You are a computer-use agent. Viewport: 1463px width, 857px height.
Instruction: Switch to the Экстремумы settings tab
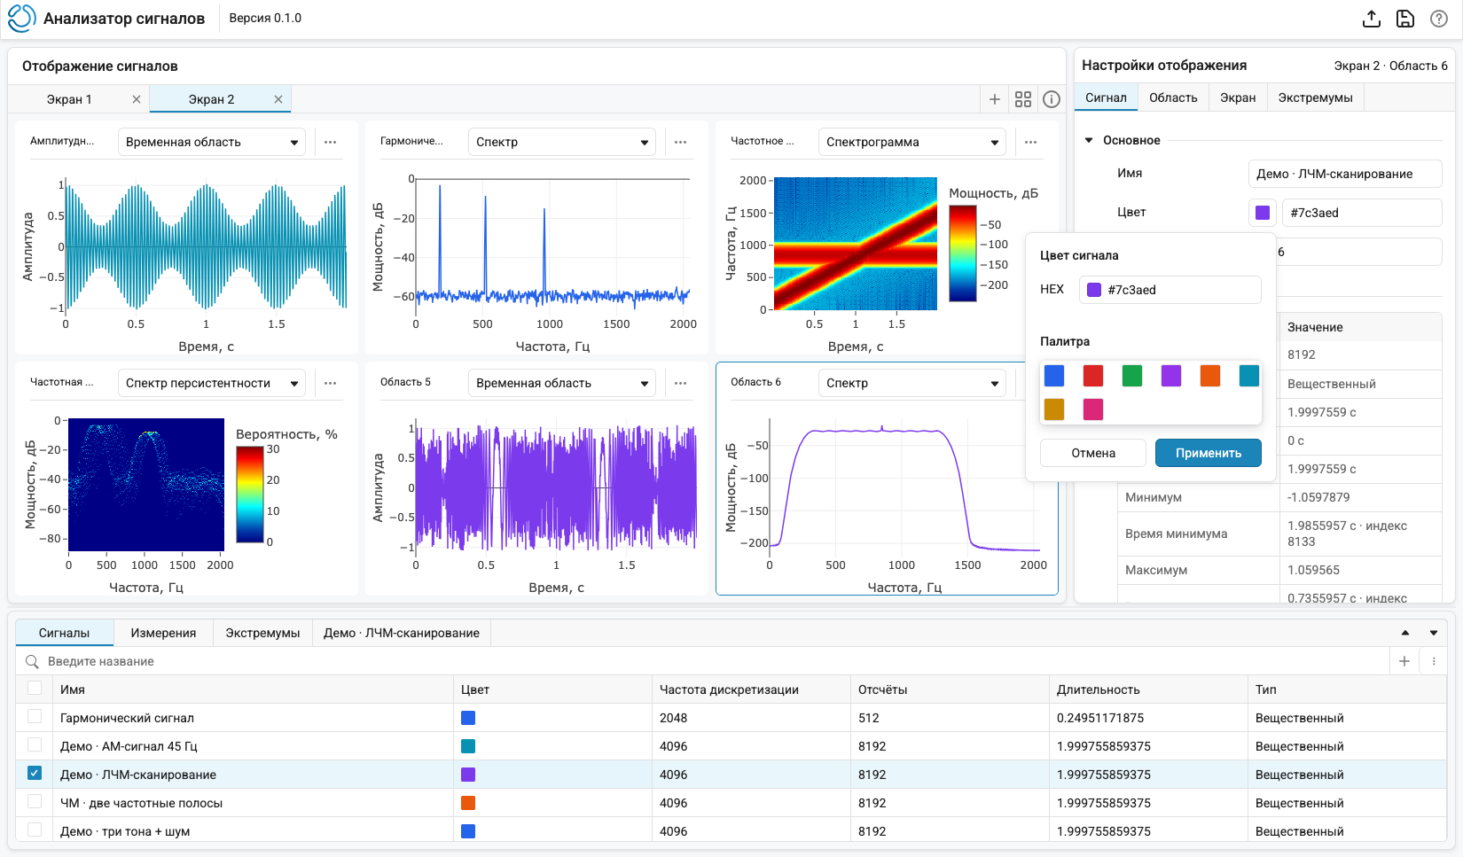(x=1315, y=97)
